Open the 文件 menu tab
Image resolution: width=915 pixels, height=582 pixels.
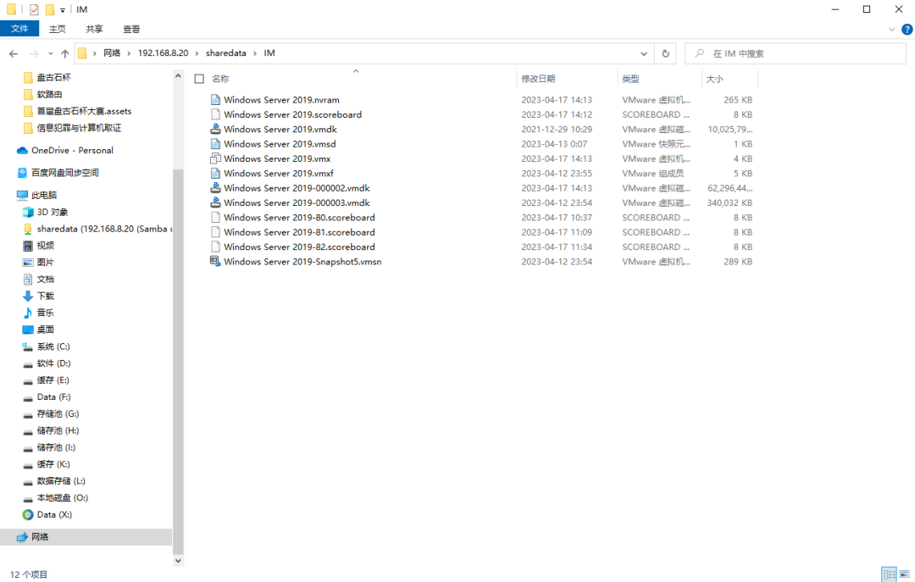coord(19,29)
